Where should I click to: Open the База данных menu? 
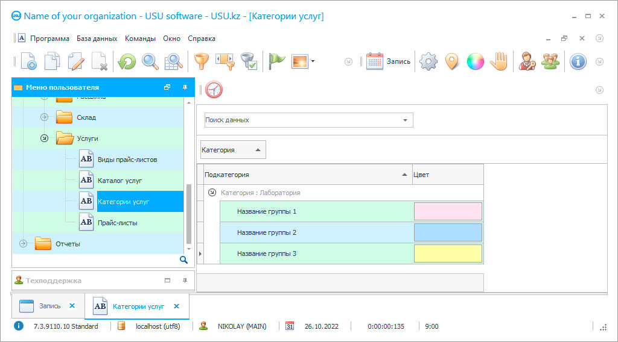coord(97,39)
